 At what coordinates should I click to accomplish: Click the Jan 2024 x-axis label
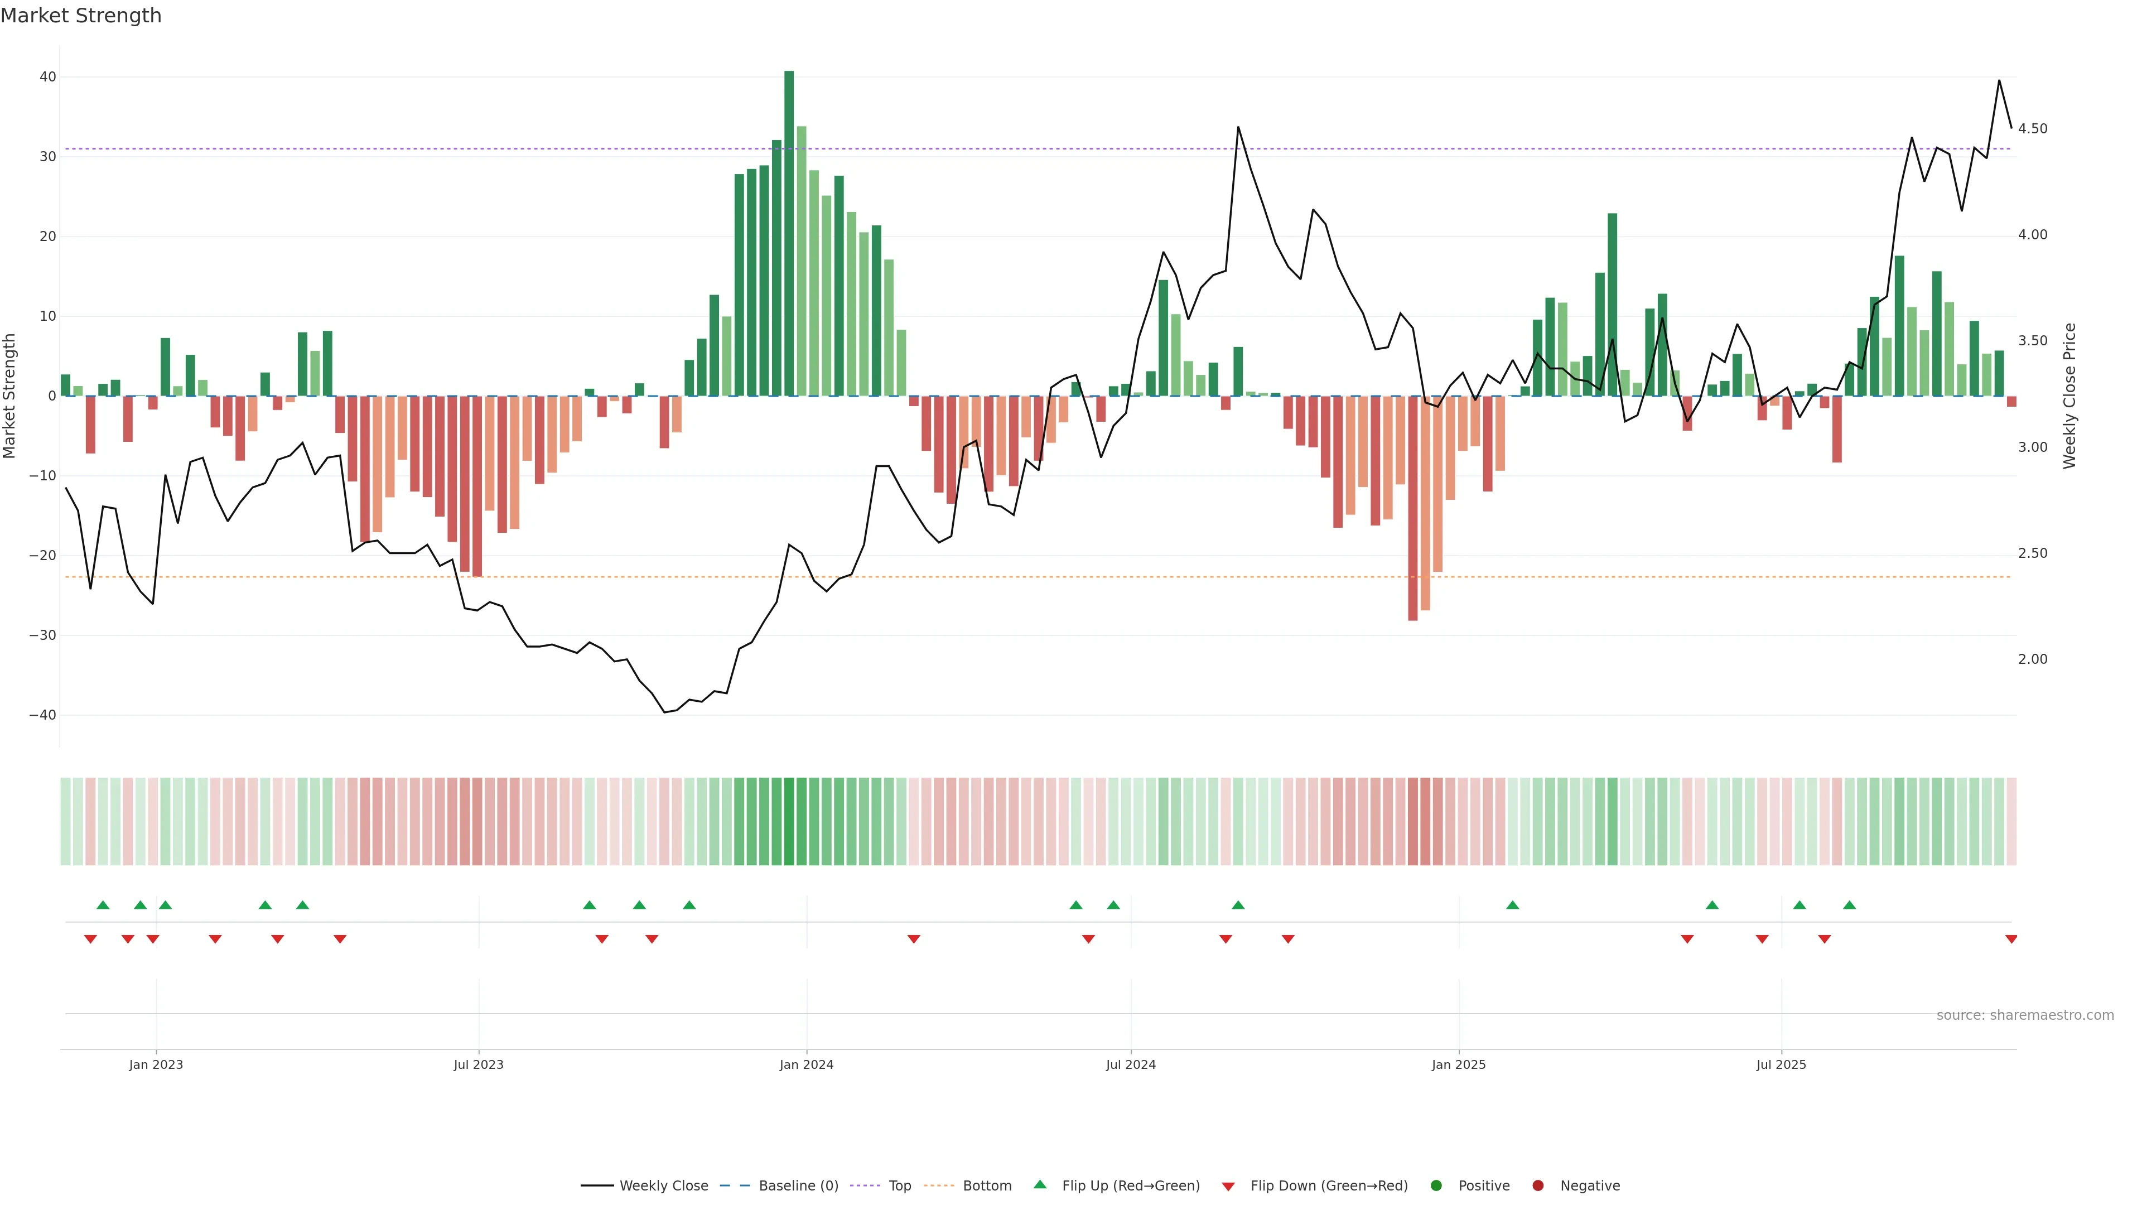[x=805, y=1064]
